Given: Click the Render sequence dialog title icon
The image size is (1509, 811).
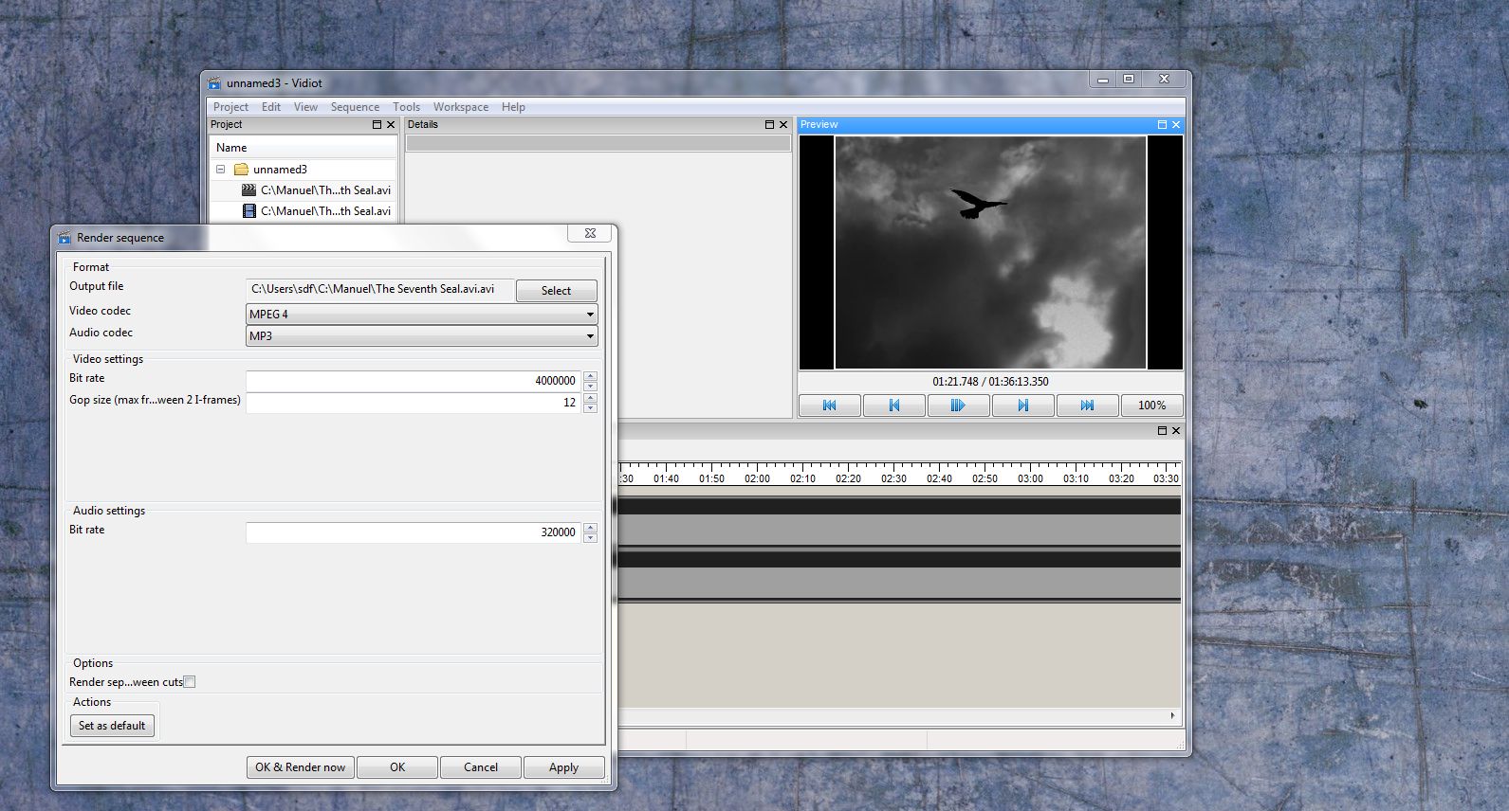Looking at the screenshot, I should pos(64,238).
